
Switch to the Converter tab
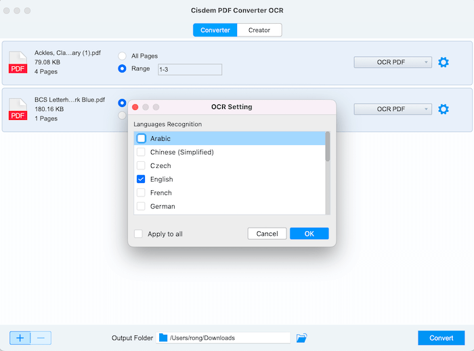[215, 30]
